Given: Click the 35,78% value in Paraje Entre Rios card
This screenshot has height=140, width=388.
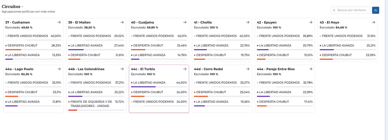Looking at the screenshot, I should tap(307, 83).
